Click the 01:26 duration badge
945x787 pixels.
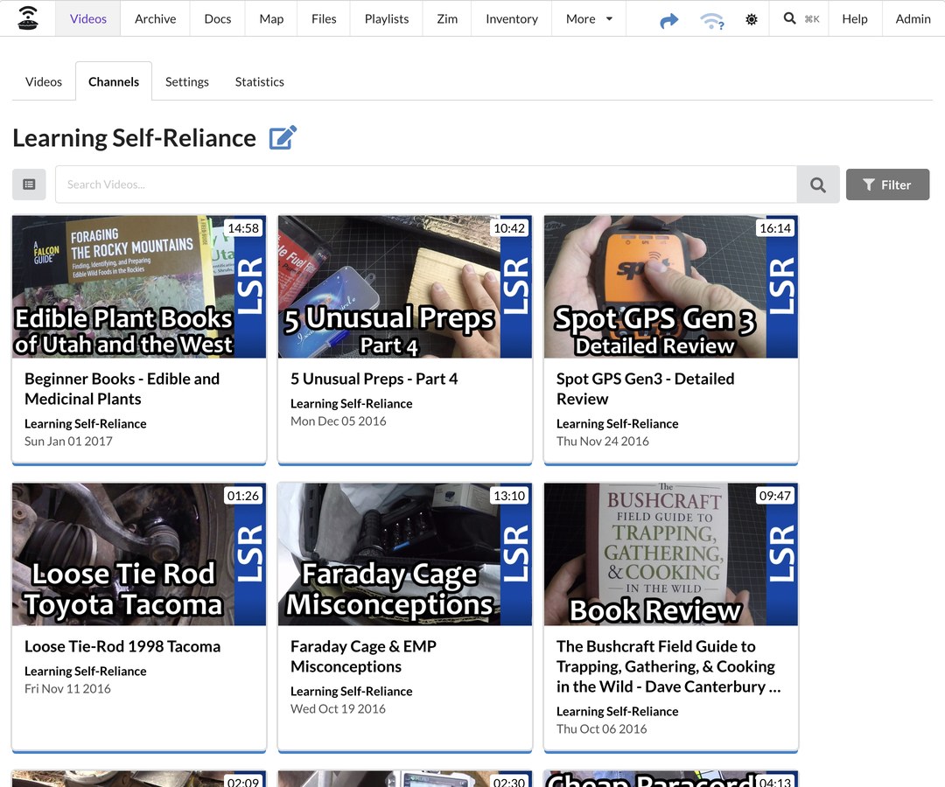(x=243, y=496)
